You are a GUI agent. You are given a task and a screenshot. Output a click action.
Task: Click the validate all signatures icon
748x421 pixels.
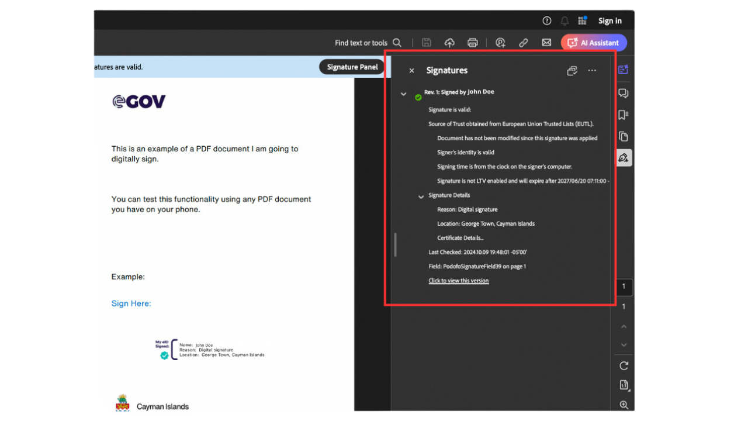[x=572, y=71]
